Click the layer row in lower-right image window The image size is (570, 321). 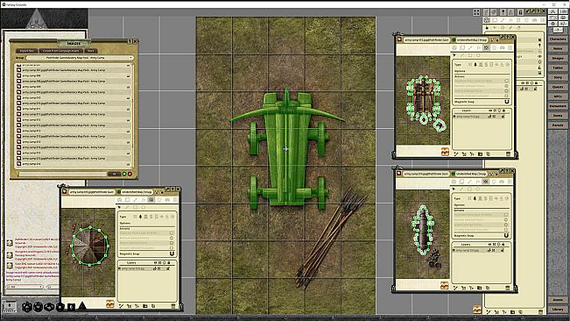tap(480, 250)
